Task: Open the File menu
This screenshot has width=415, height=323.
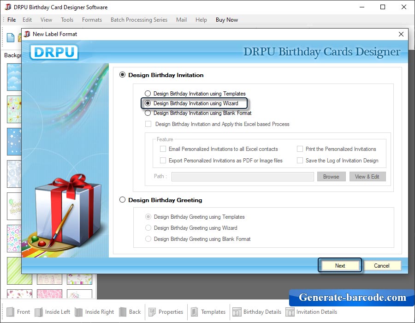Action: (x=12, y=20)
